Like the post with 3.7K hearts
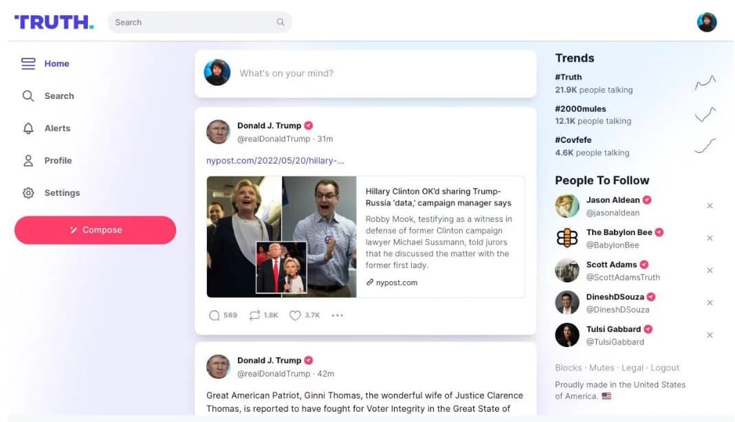735x422 pixels. tap(295, 315)
